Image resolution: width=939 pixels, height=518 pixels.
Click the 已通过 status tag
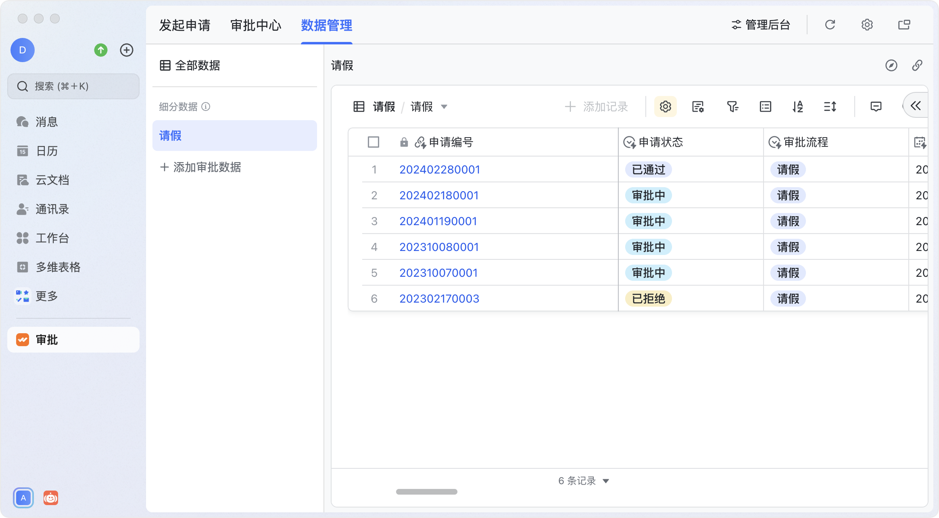(x=649, y=169)
